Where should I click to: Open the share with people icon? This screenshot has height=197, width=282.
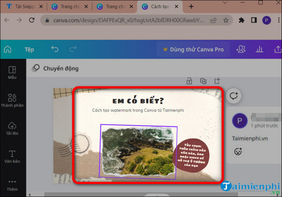point(241,49)
